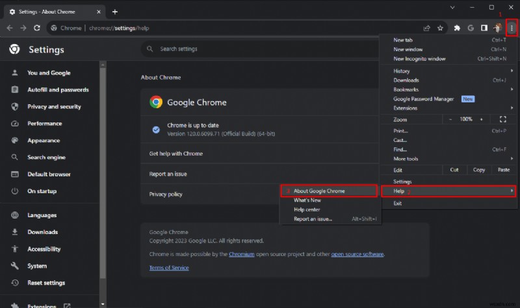The height and width of the screenshot is (308, 520).
Task: Click Cut in Edit row
Action: pyautogui.click(x=454, y=170)
